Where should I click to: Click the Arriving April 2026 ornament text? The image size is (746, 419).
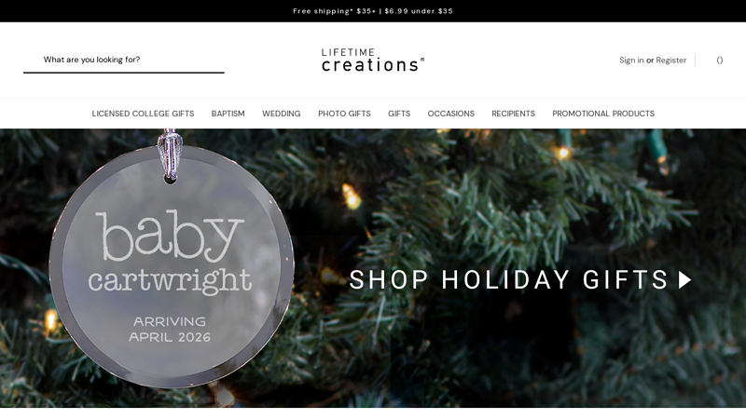pyautogui.click(x=170, y=330)
